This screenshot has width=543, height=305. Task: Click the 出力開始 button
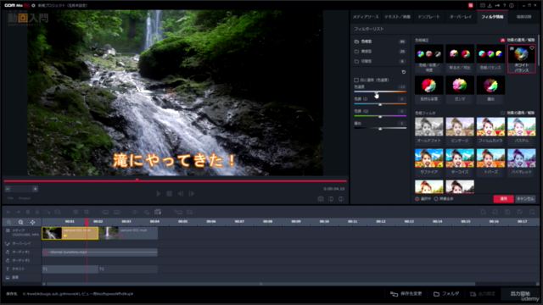coord(520,294)
